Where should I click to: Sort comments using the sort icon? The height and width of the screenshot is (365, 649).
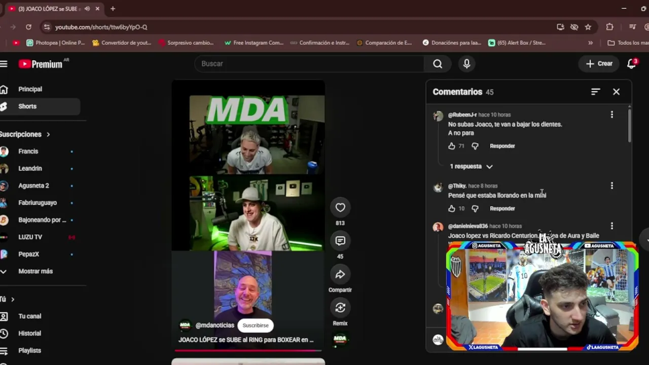click(x=595, y=92)
